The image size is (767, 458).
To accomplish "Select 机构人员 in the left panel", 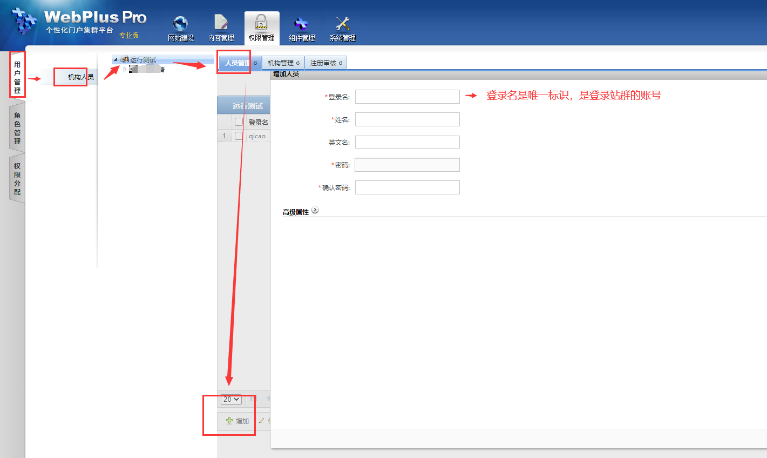I will tap(80, 77).
